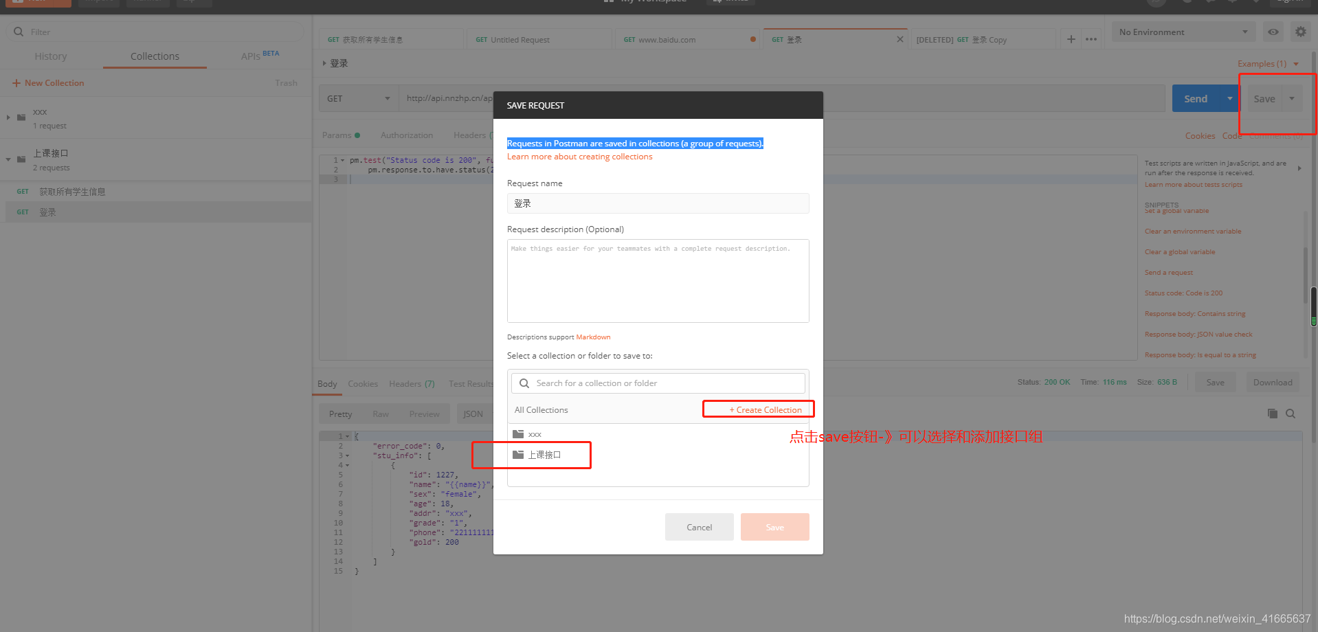Click search icon in collection search box
This screenshot has height=632, width=1318.
coord(524,383)
